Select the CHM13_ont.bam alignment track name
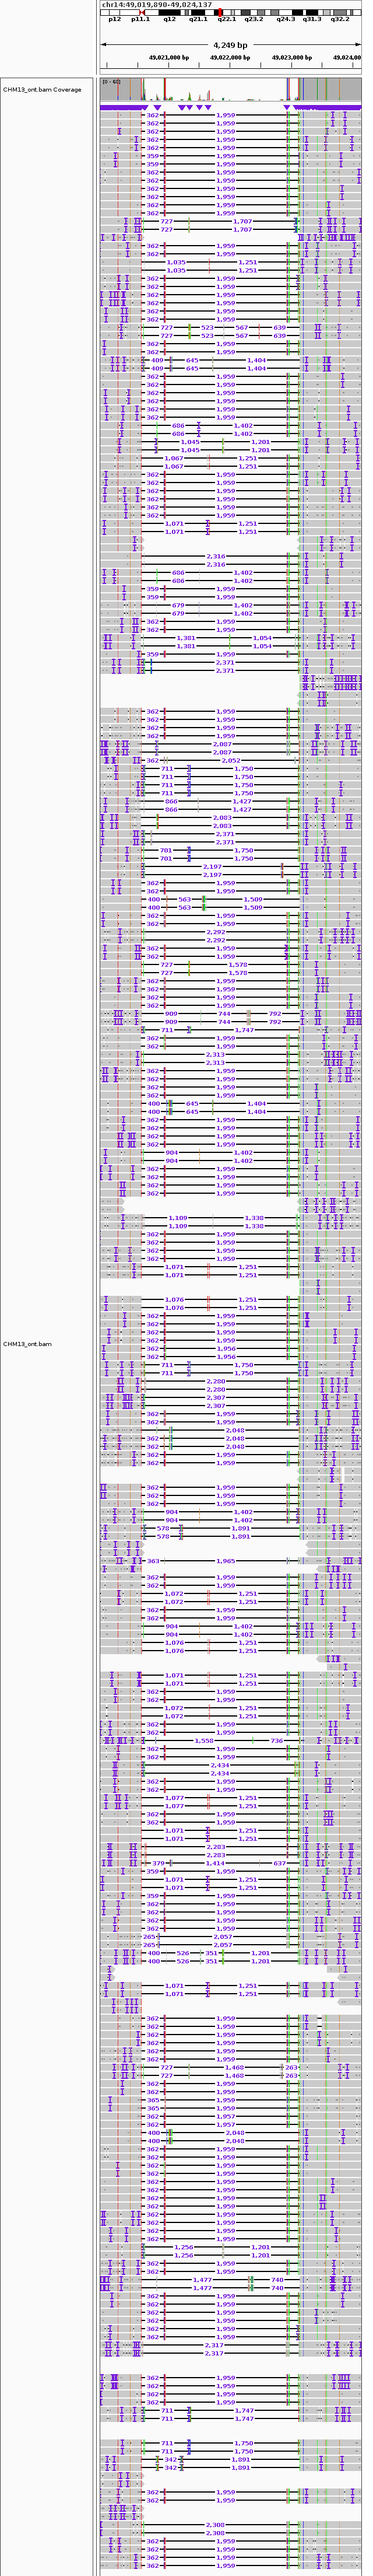Viewport: 373px width, 2576px height. [27, 1344]
